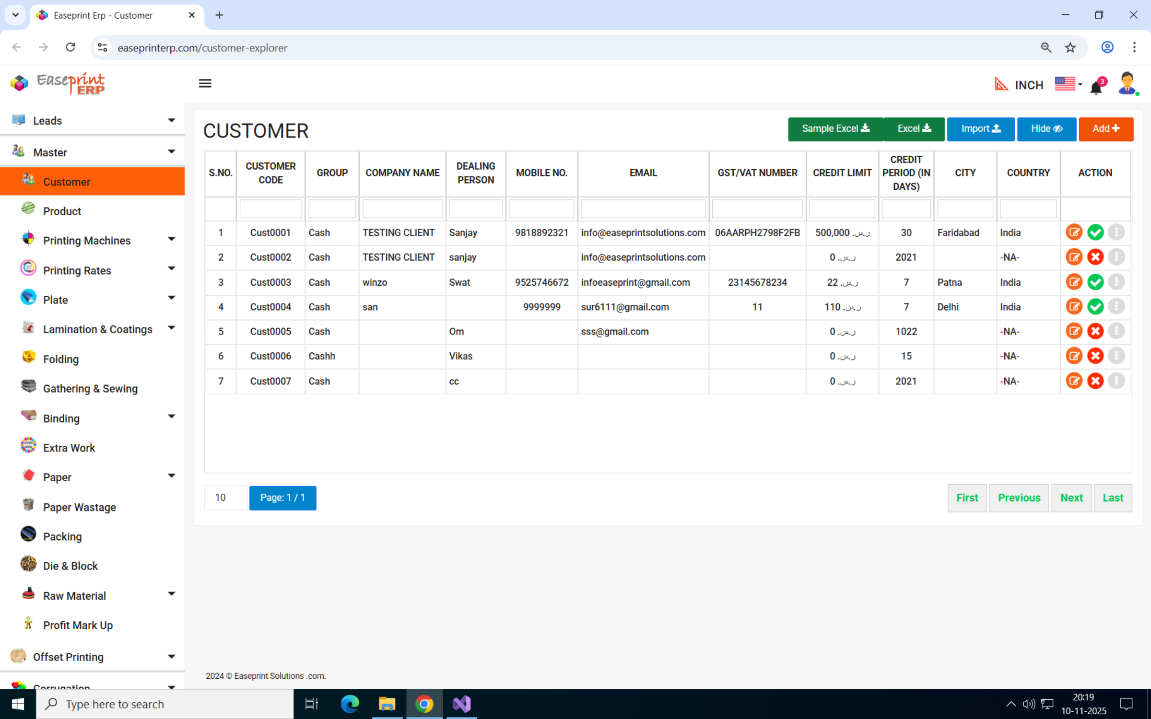Open more options for Cust0003 row

click(1116, 282)
